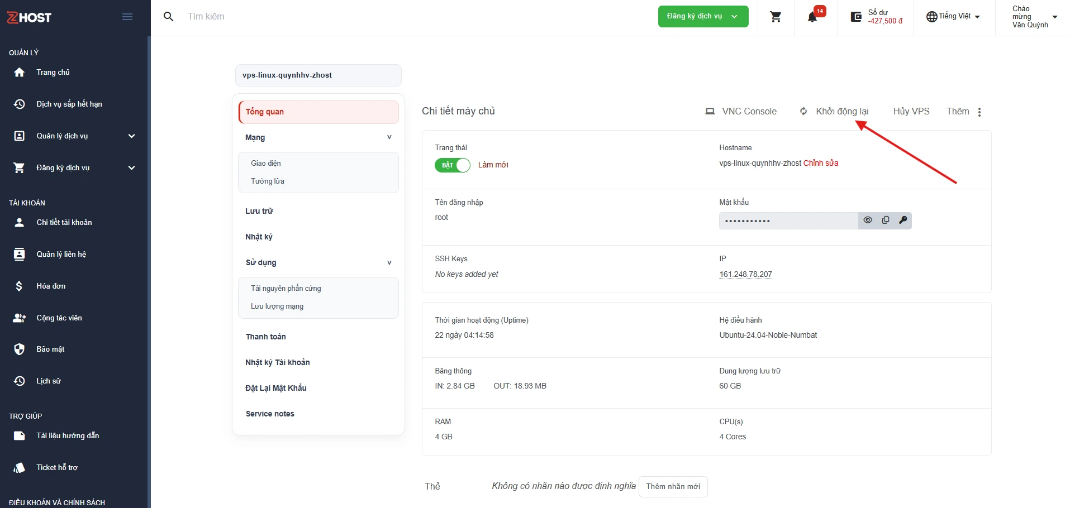The width and height of the screenshot is (1070, 508).
Task: Click the person icon for Chi tiết tài khoản
Action: coord(20,222)
